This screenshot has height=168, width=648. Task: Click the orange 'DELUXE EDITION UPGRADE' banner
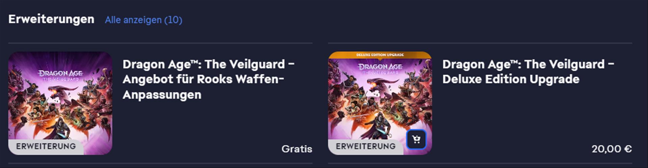pyautogui.click(x=380, y=55)
